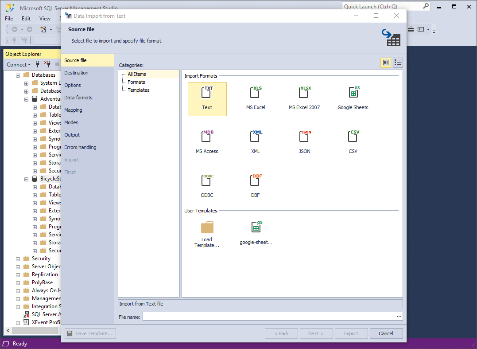This screenshot has width=477, height=349.
Task: Pick the Google Sheets import format
Action: (353, 95)
